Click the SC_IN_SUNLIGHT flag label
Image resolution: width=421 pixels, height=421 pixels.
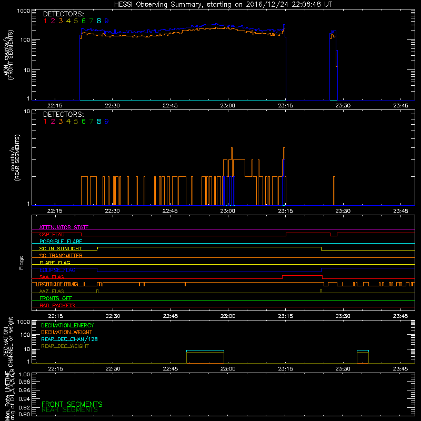61,248
